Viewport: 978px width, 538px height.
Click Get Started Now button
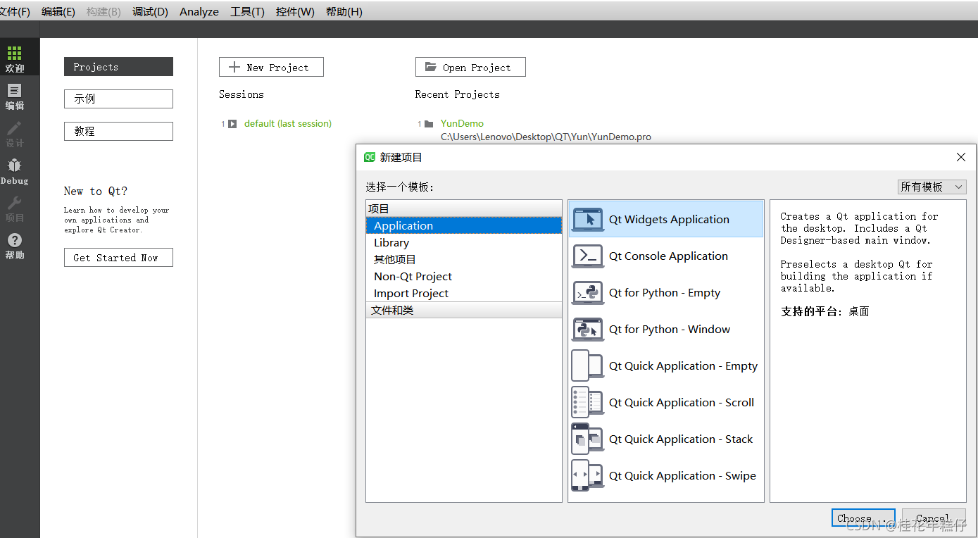[x=118, y=258]
